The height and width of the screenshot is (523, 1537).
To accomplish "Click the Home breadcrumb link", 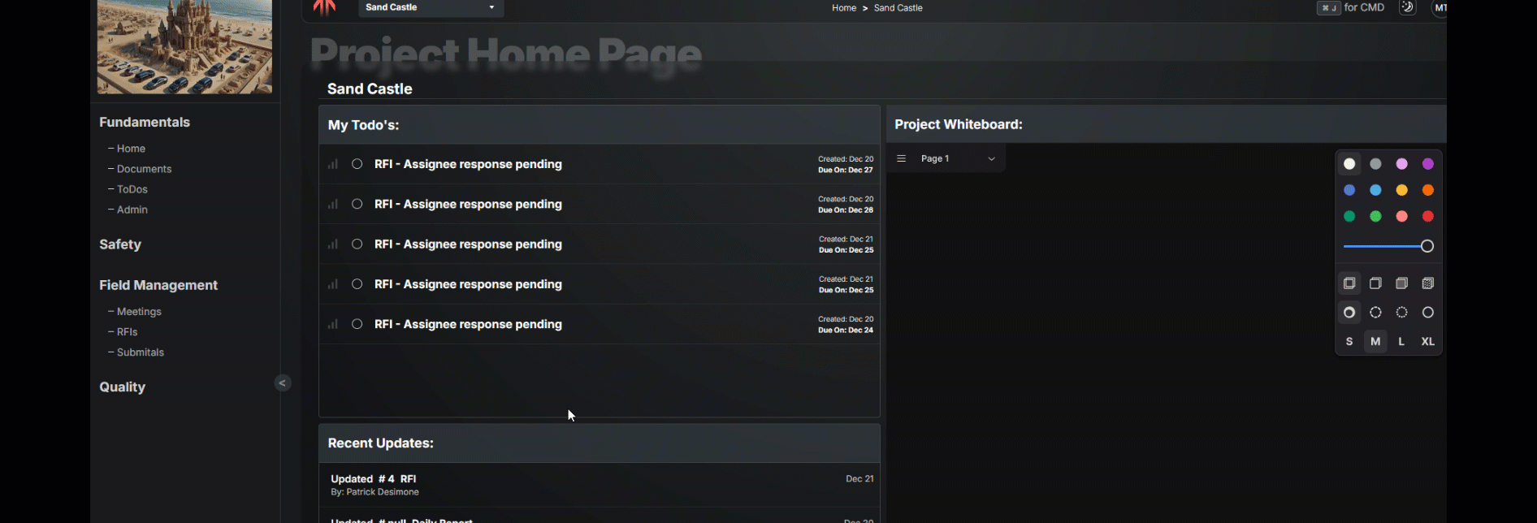I will (843, 8).
